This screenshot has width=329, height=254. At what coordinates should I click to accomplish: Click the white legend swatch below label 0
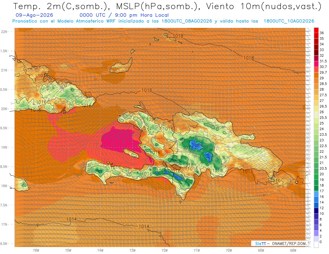click(316, 245)
